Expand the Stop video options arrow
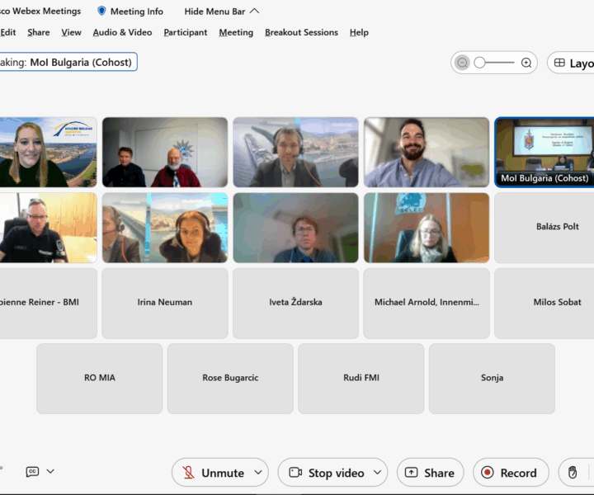 tap(378, 473)
